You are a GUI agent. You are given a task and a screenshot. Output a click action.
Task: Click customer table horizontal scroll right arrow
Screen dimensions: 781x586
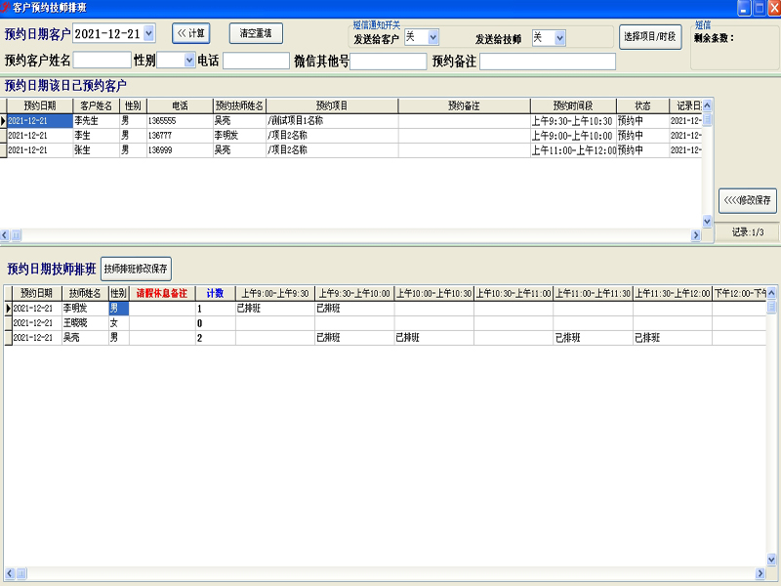696,235
